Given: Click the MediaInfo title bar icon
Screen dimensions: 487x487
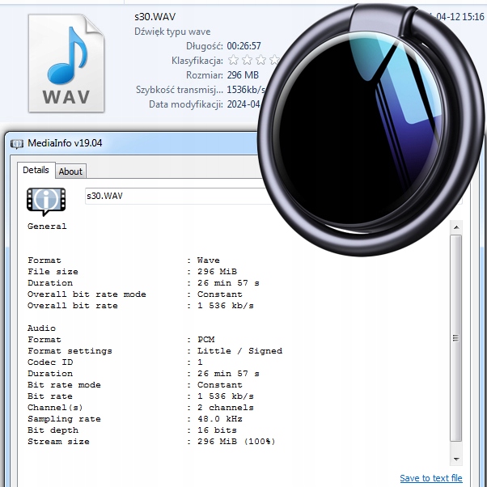Looking at the screenshot, I should 16,144.
